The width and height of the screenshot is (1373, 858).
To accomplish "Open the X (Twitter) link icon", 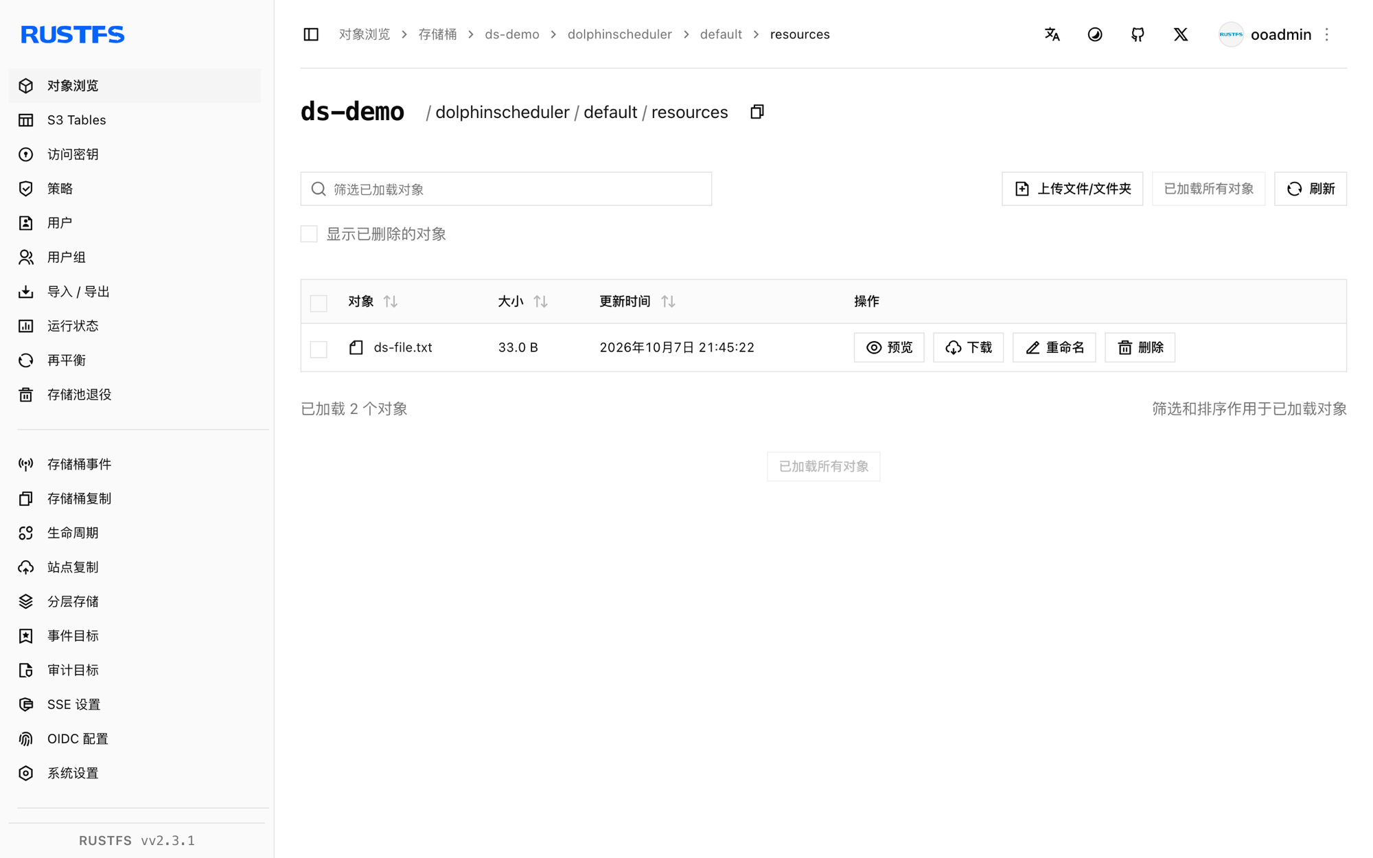I will pyautogui.click(x=1181, y=34).
